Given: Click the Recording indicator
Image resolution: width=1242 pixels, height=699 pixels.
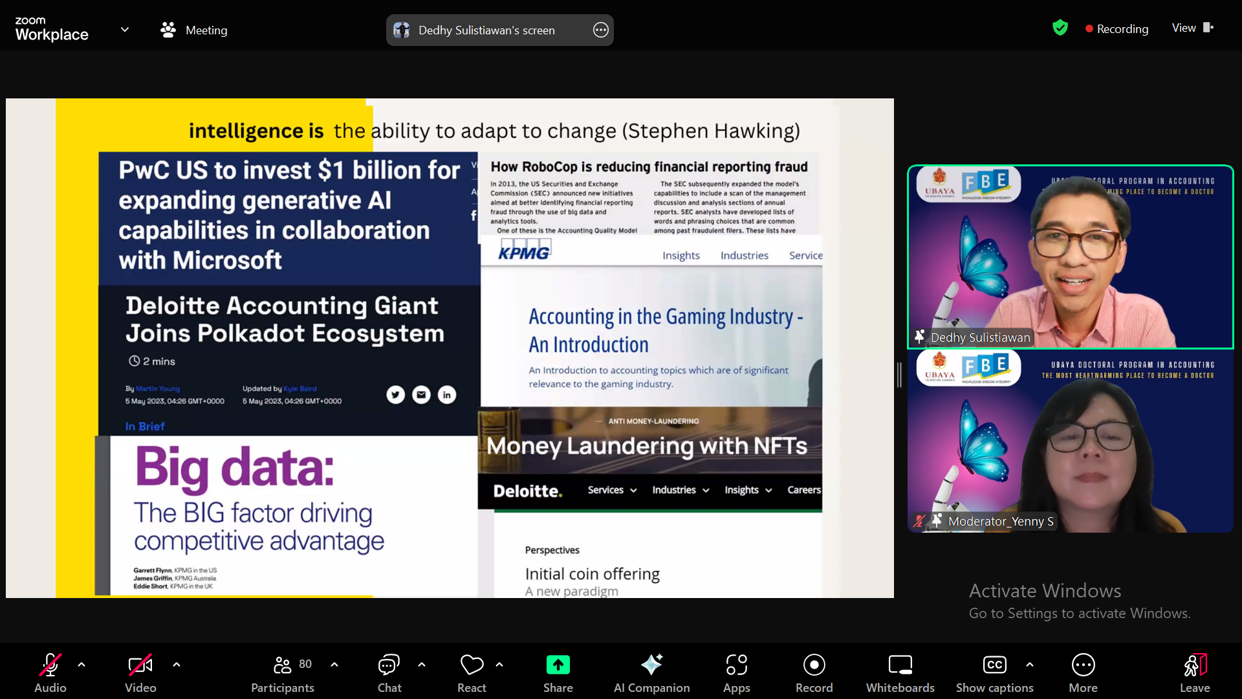Looking at the screenshot, I should (x=1117, y=28).
